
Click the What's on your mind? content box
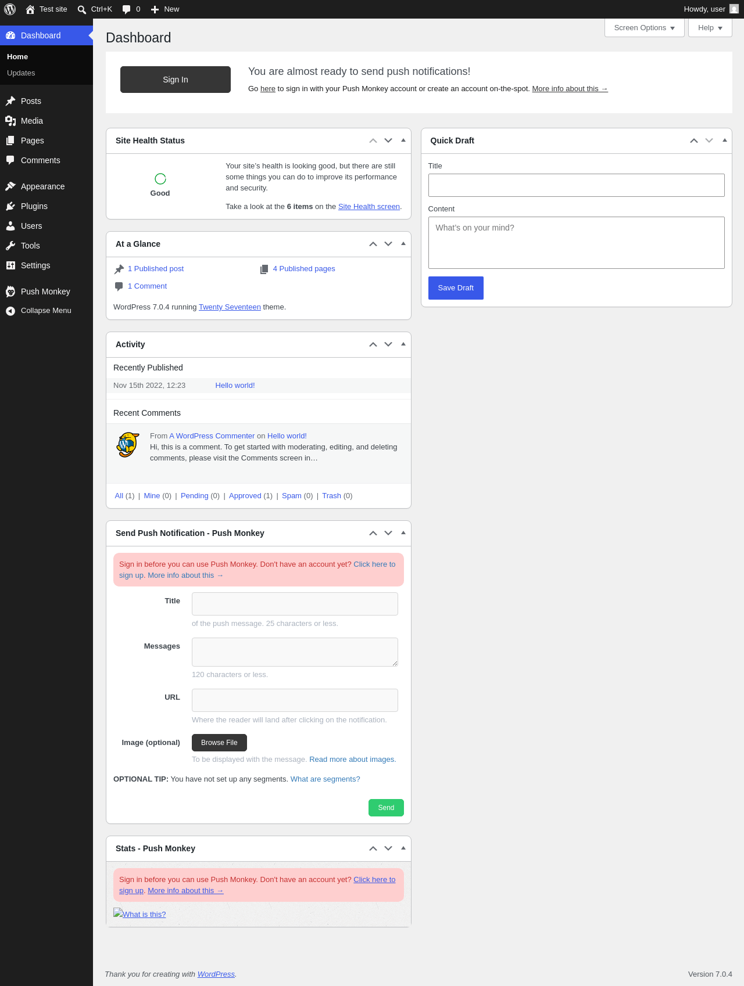coord(577,243)
